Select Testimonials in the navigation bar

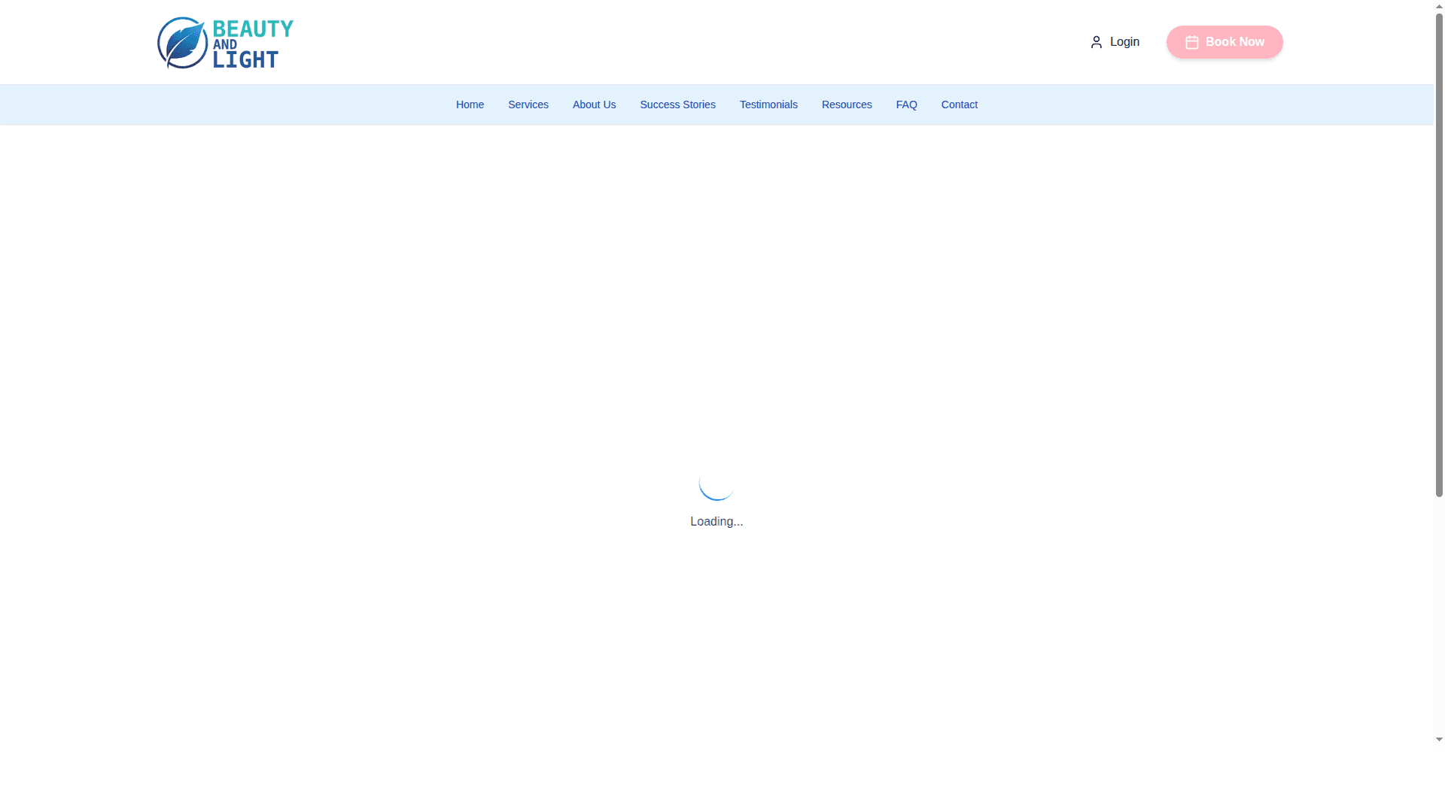[x=768, y=105]
